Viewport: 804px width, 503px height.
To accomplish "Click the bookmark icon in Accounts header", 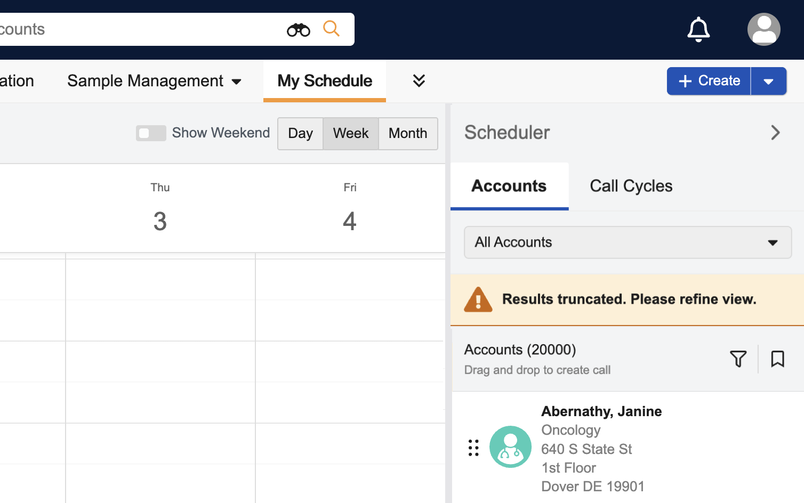I will [777, 359].
